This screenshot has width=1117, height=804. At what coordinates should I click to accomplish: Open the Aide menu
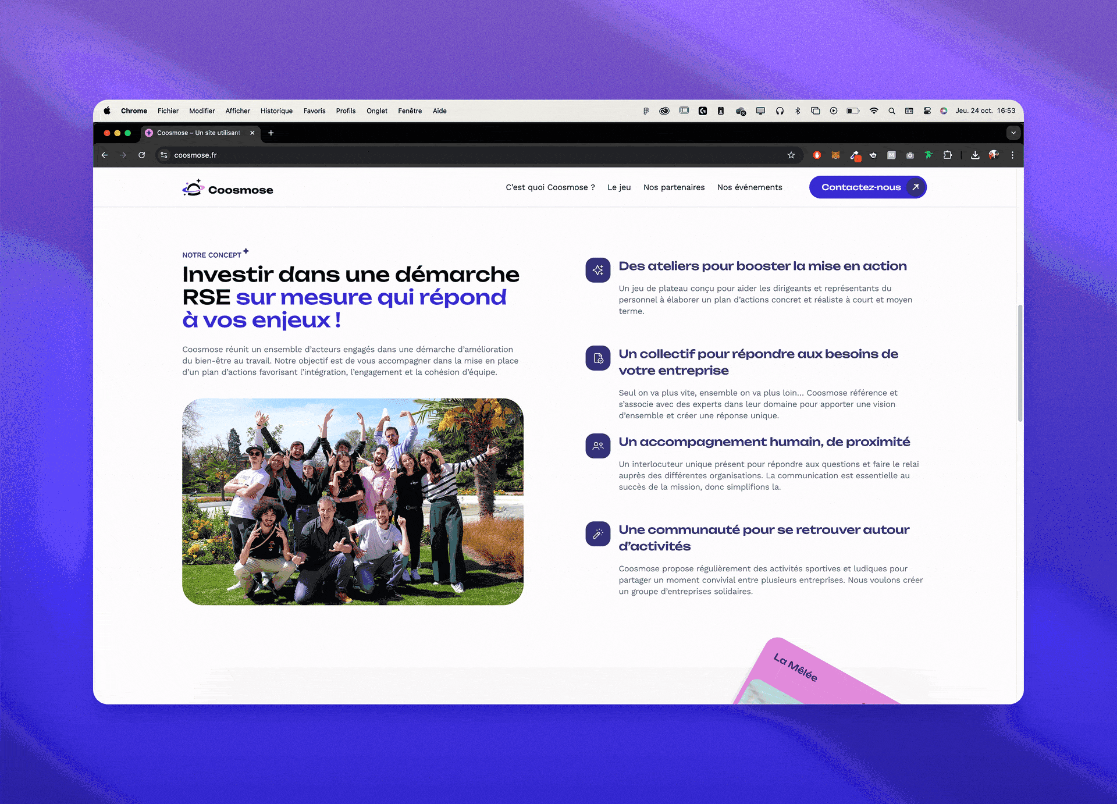[440, 111]
